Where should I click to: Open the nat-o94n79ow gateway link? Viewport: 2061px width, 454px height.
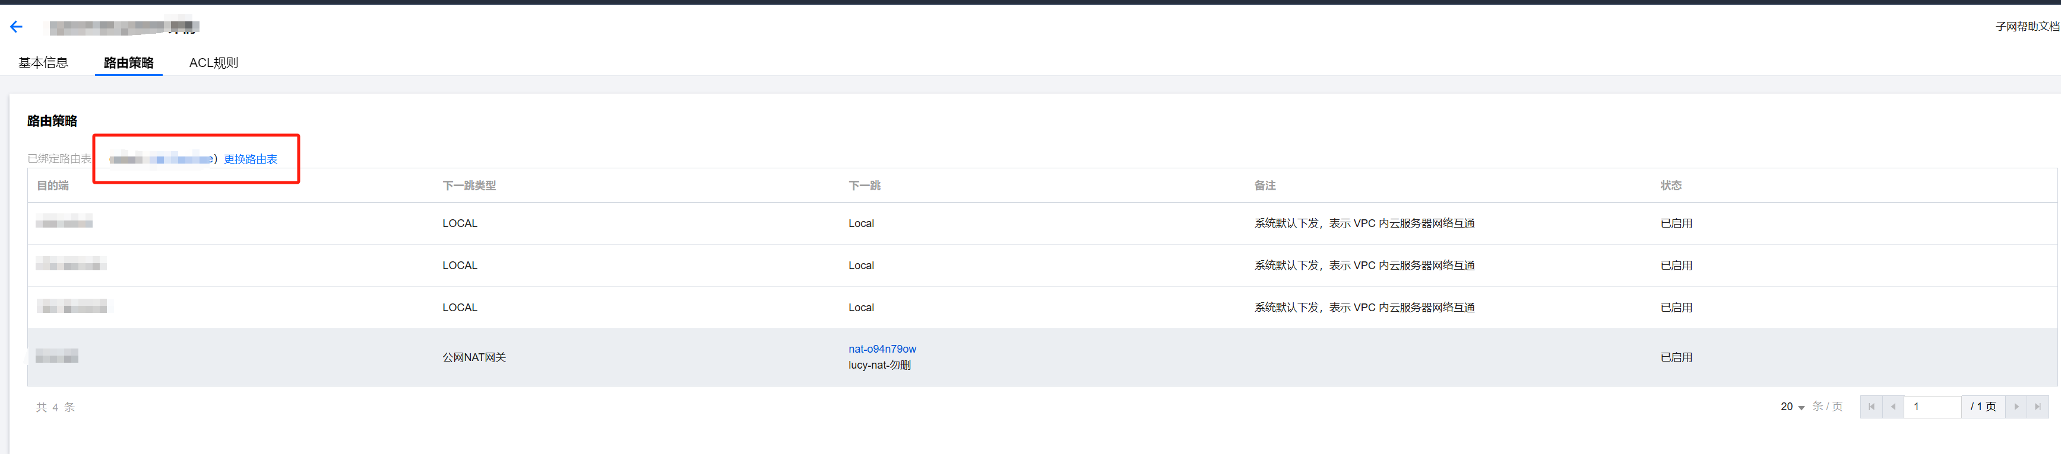[882, 349]
